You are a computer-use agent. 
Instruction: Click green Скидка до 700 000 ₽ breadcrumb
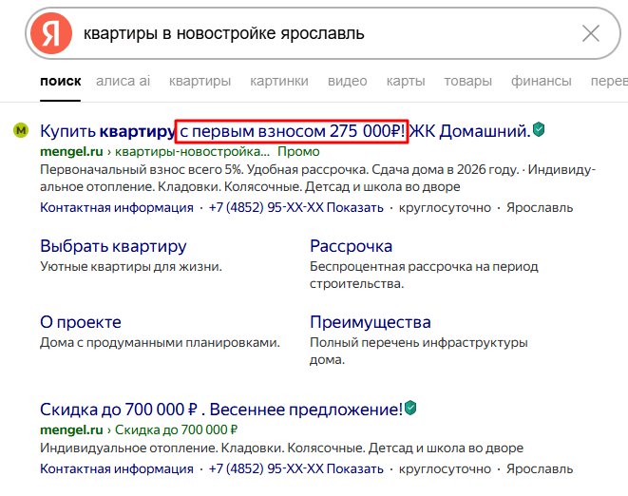pyautogui.click(x=176, y=429)
